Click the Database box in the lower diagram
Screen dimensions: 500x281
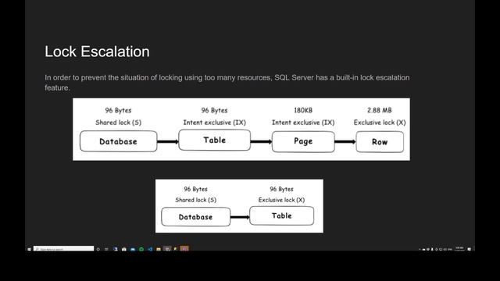tap(196, 217)
